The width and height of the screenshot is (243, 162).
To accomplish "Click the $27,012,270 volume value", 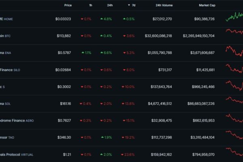I will pos(162,19).
